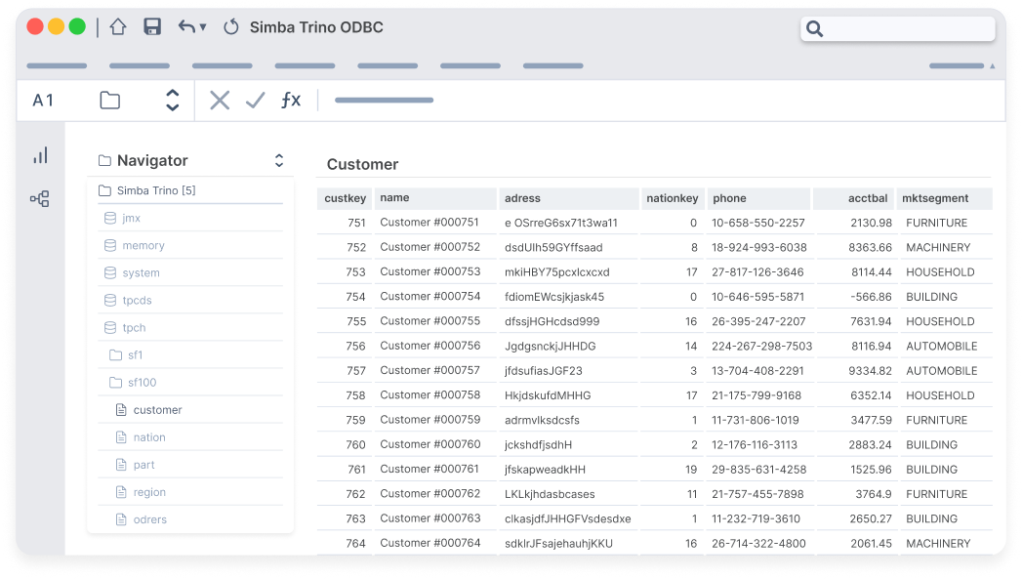
Task: Select the schema diagram icon in the left sidebar
Action: point(40,197)
